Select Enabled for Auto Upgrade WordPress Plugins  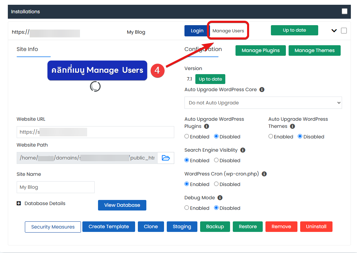pos(187,136)
